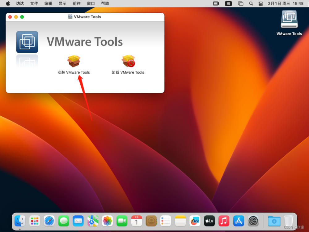
Task: Open the Downloads folder in the Dock
Action: pos(274,221)
